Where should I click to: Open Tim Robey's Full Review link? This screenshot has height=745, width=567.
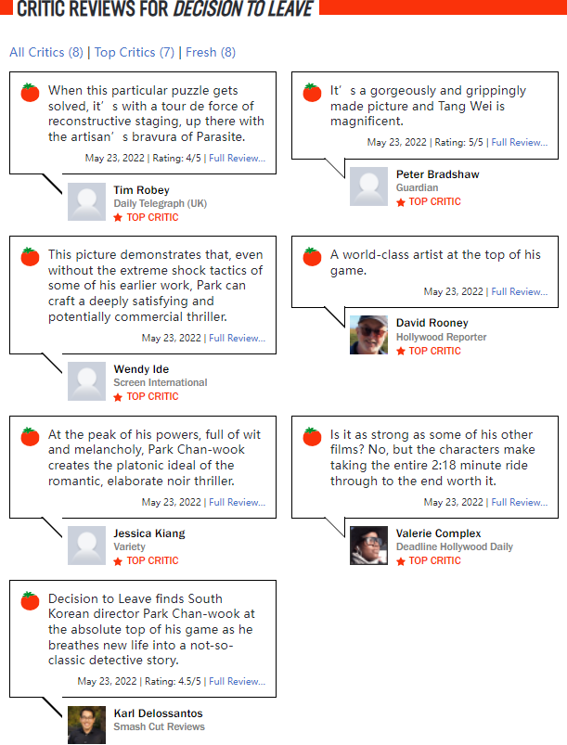(x=238, y=159)
